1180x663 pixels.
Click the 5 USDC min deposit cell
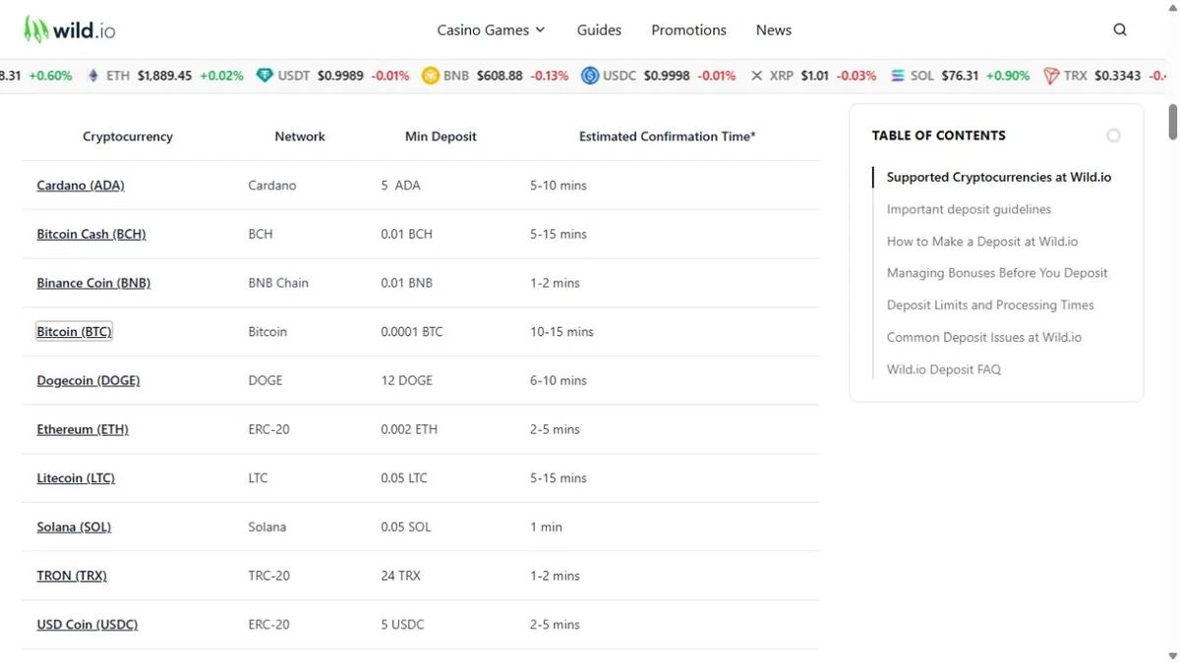402,625
